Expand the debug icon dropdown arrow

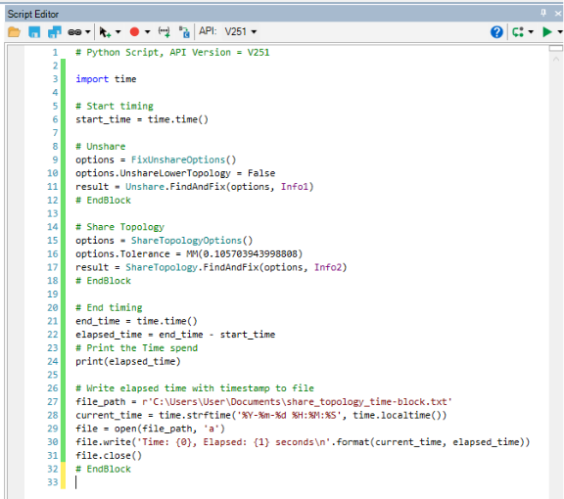click(531, 32)
